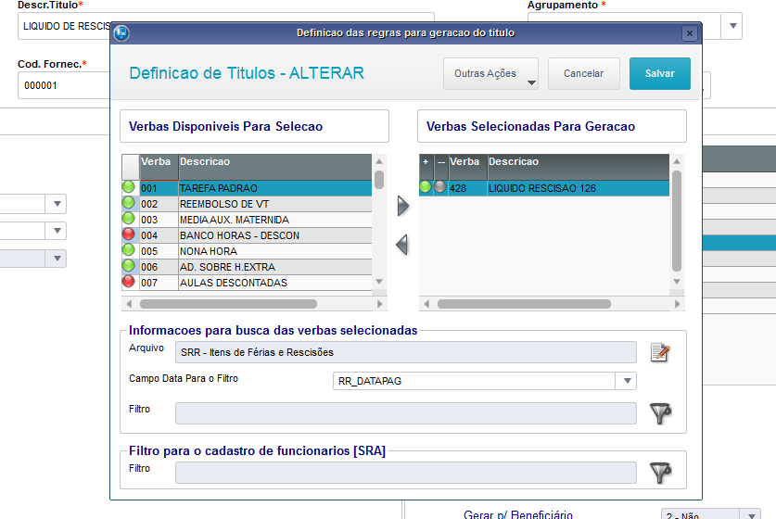The width and height of the screenshot is (776, 519).
Task: Click green status dot of verba 005
Action: [x=129, y=250]
